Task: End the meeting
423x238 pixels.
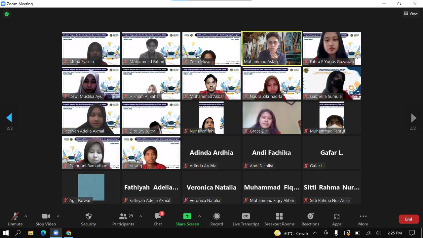Action: coord(408,219)
